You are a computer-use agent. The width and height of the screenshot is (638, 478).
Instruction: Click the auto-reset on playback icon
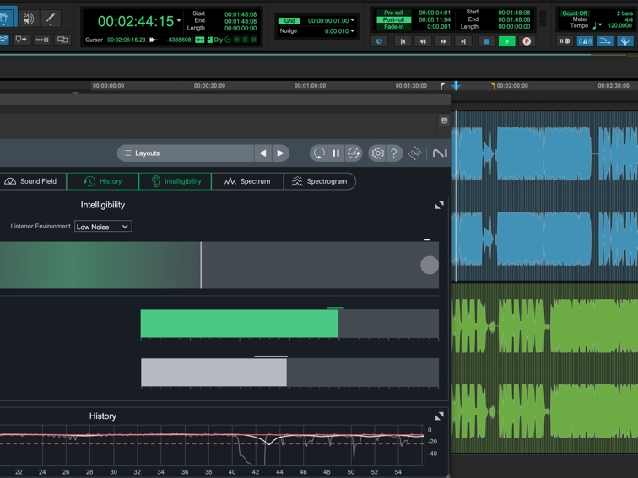point(354,153)
